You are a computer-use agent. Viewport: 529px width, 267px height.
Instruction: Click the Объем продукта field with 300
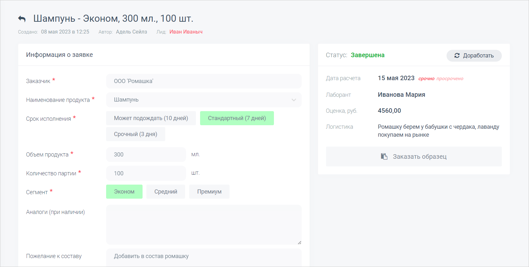pos(146,155)
